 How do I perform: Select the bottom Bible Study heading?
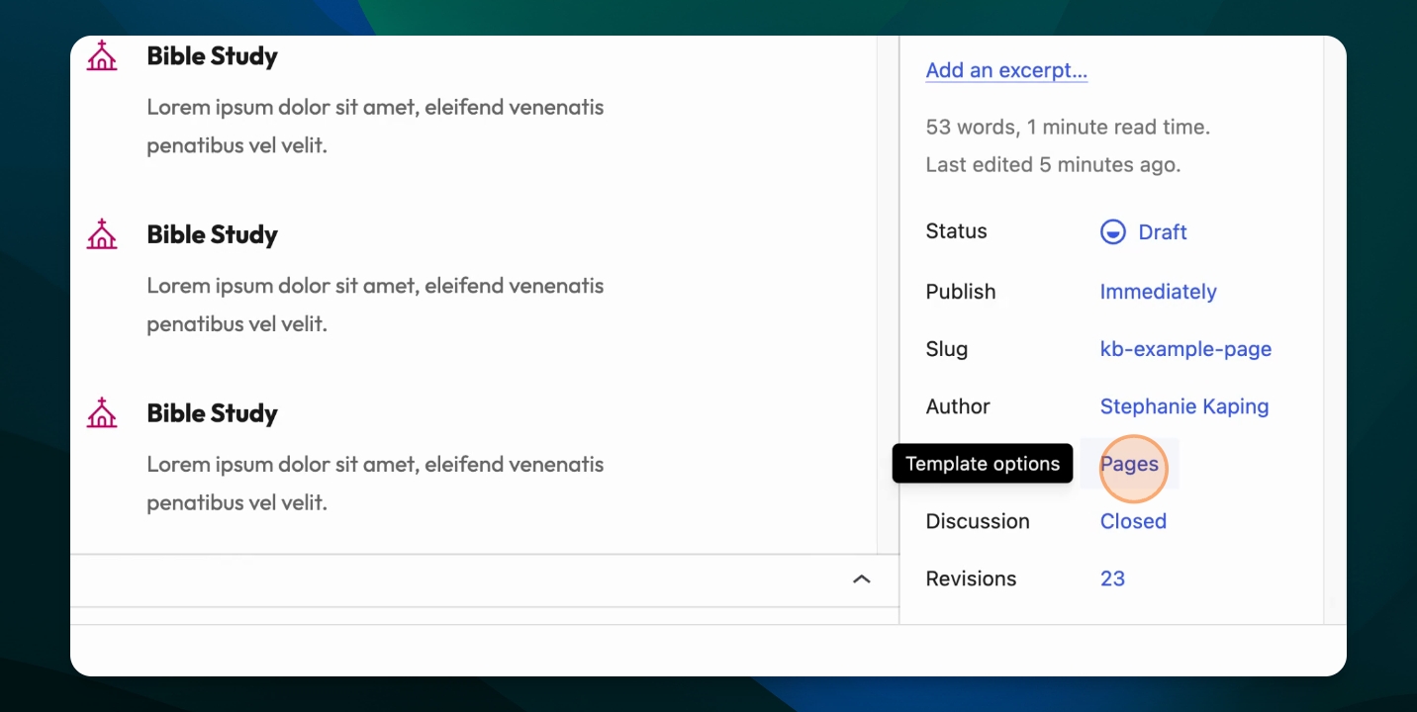click(212, 412)
